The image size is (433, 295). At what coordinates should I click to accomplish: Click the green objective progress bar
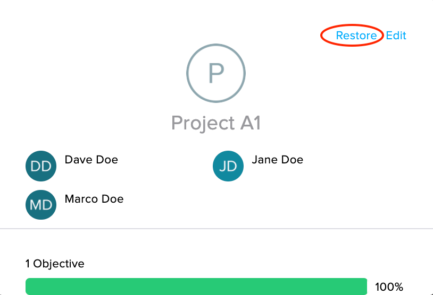click(x=196, y=287)
